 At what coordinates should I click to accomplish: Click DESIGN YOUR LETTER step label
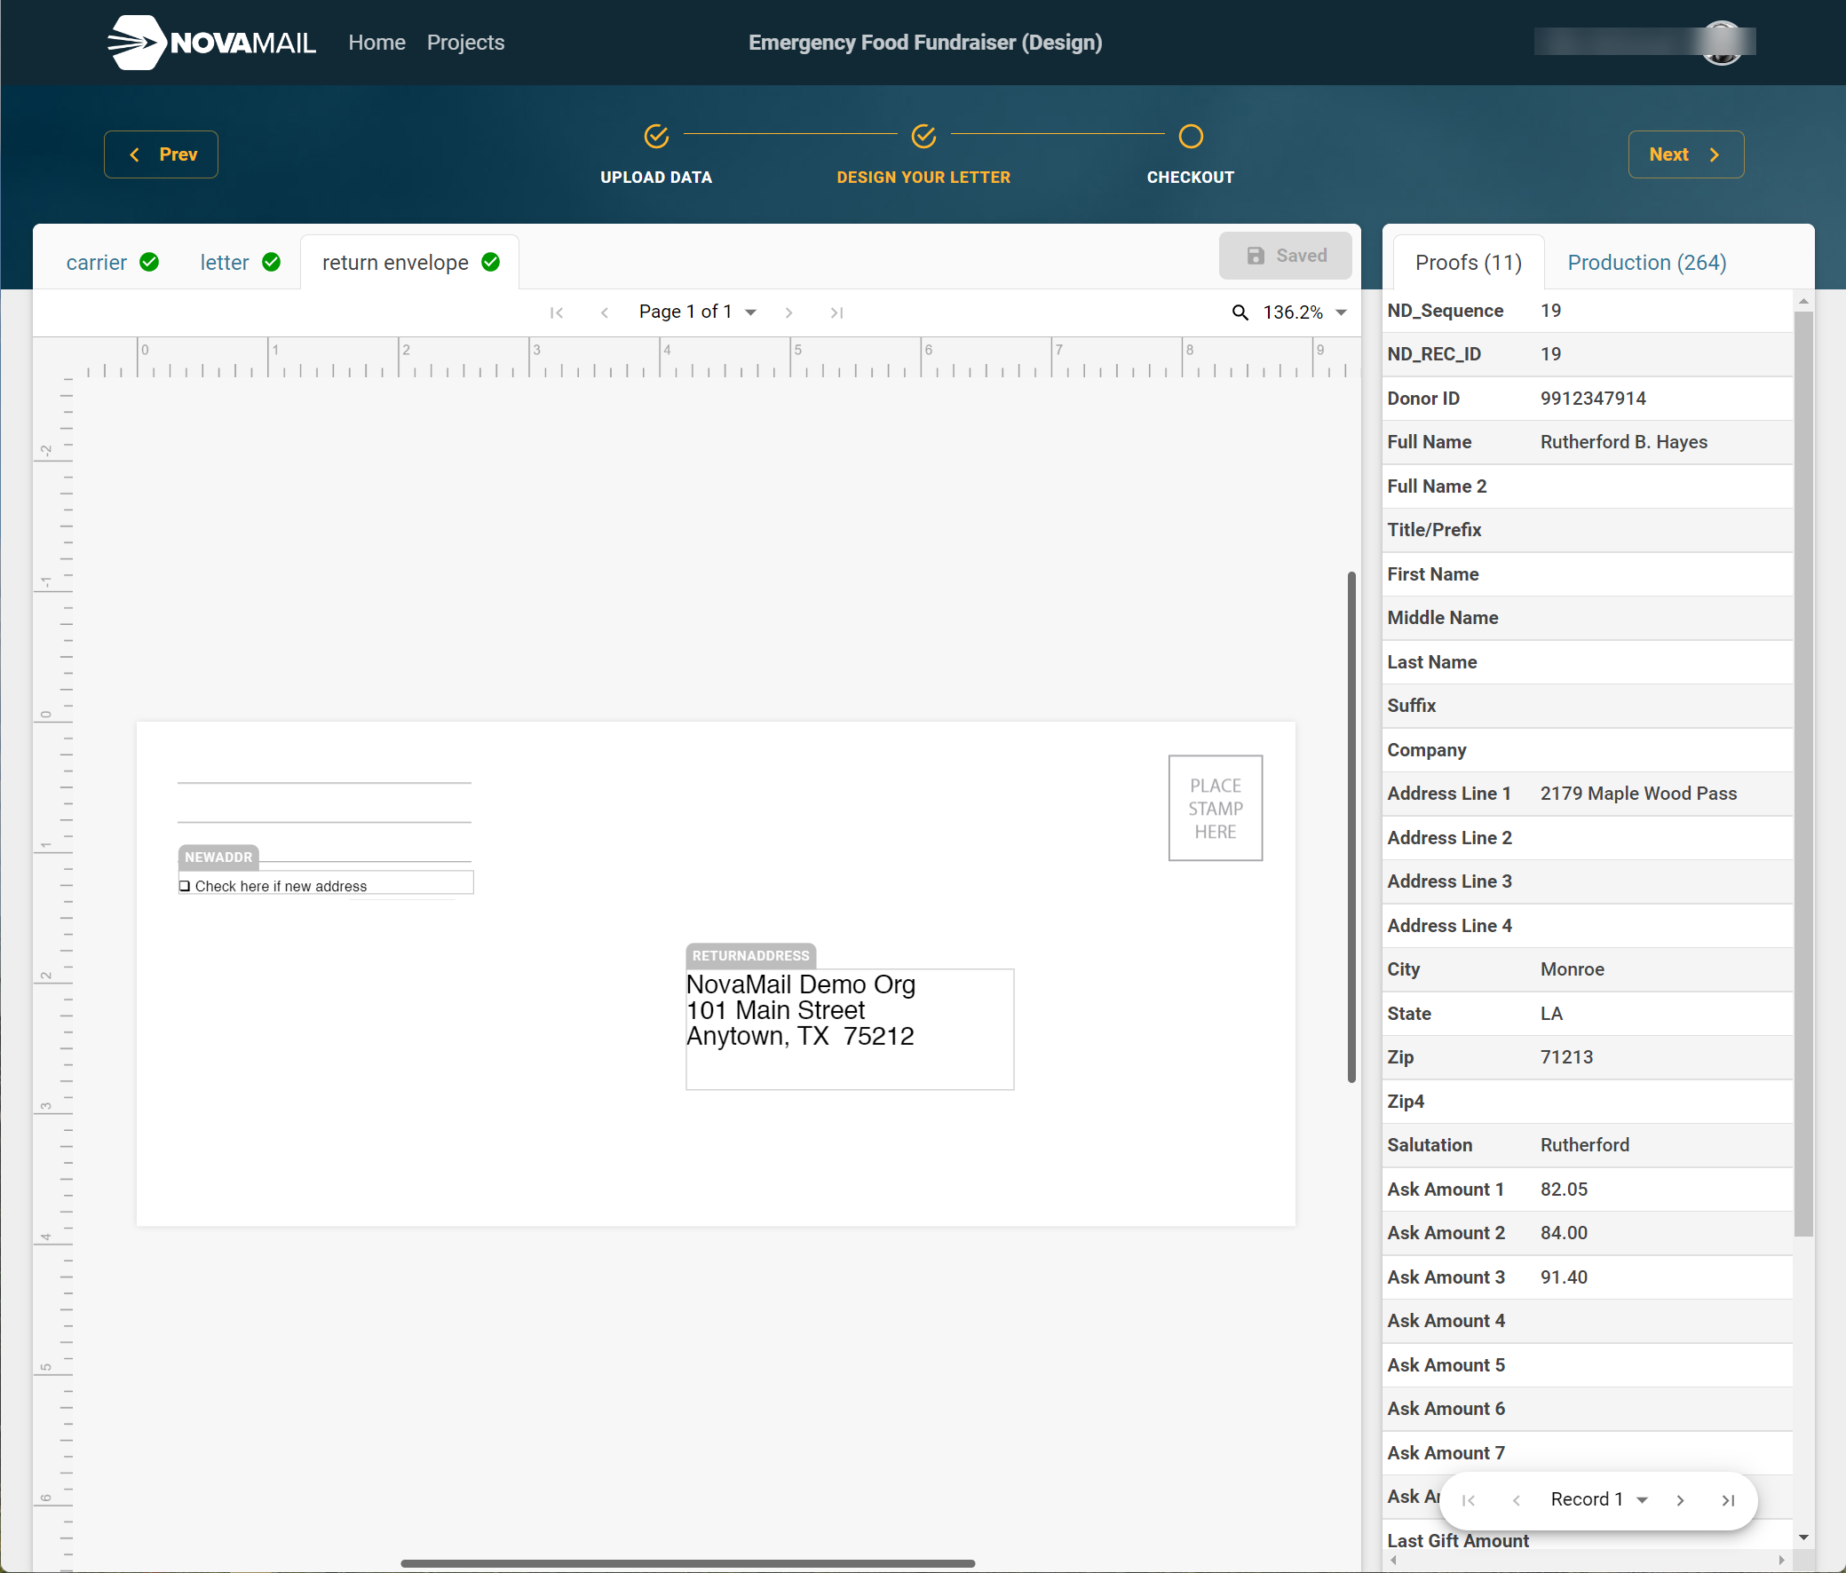pyautogui.click(x=924, y=178)
